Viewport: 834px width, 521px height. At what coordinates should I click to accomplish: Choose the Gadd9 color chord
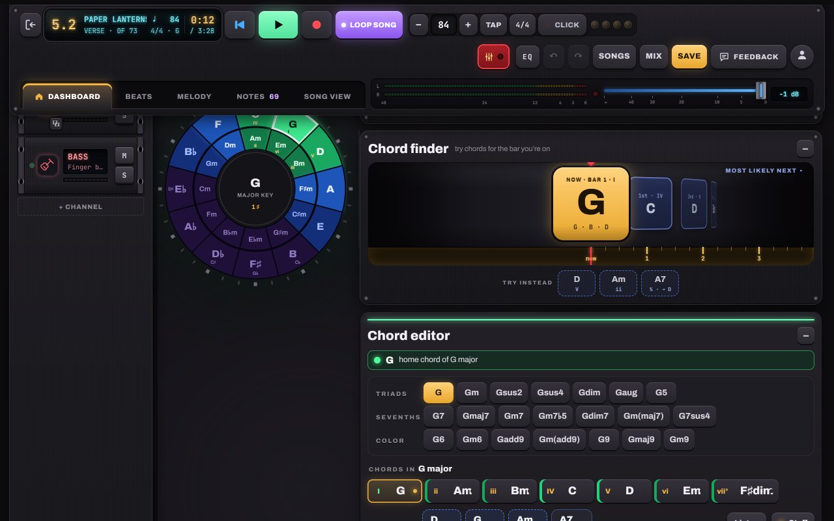pyautogui.click(x=510, y=440)
